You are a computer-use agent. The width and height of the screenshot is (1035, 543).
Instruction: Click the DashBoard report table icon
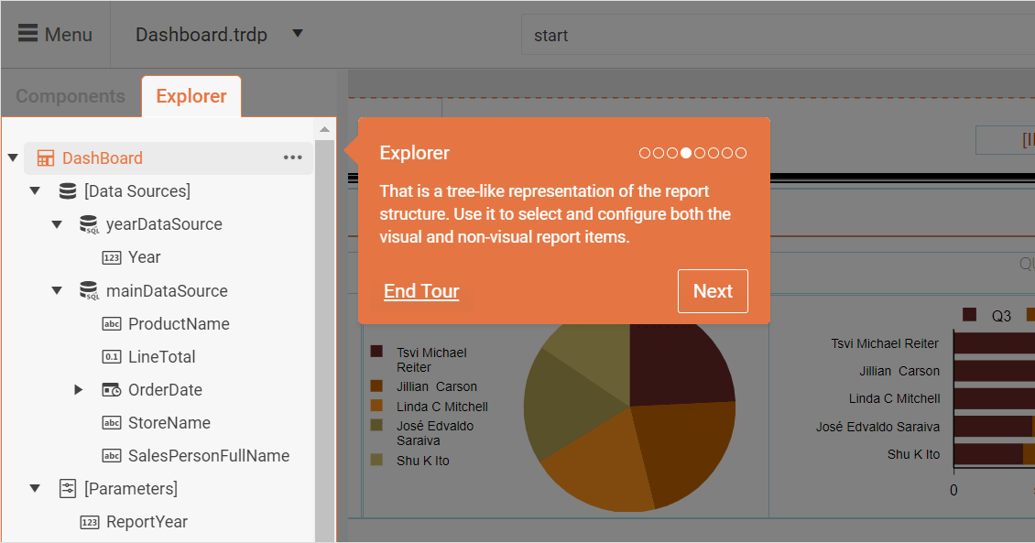pos(46,158)
